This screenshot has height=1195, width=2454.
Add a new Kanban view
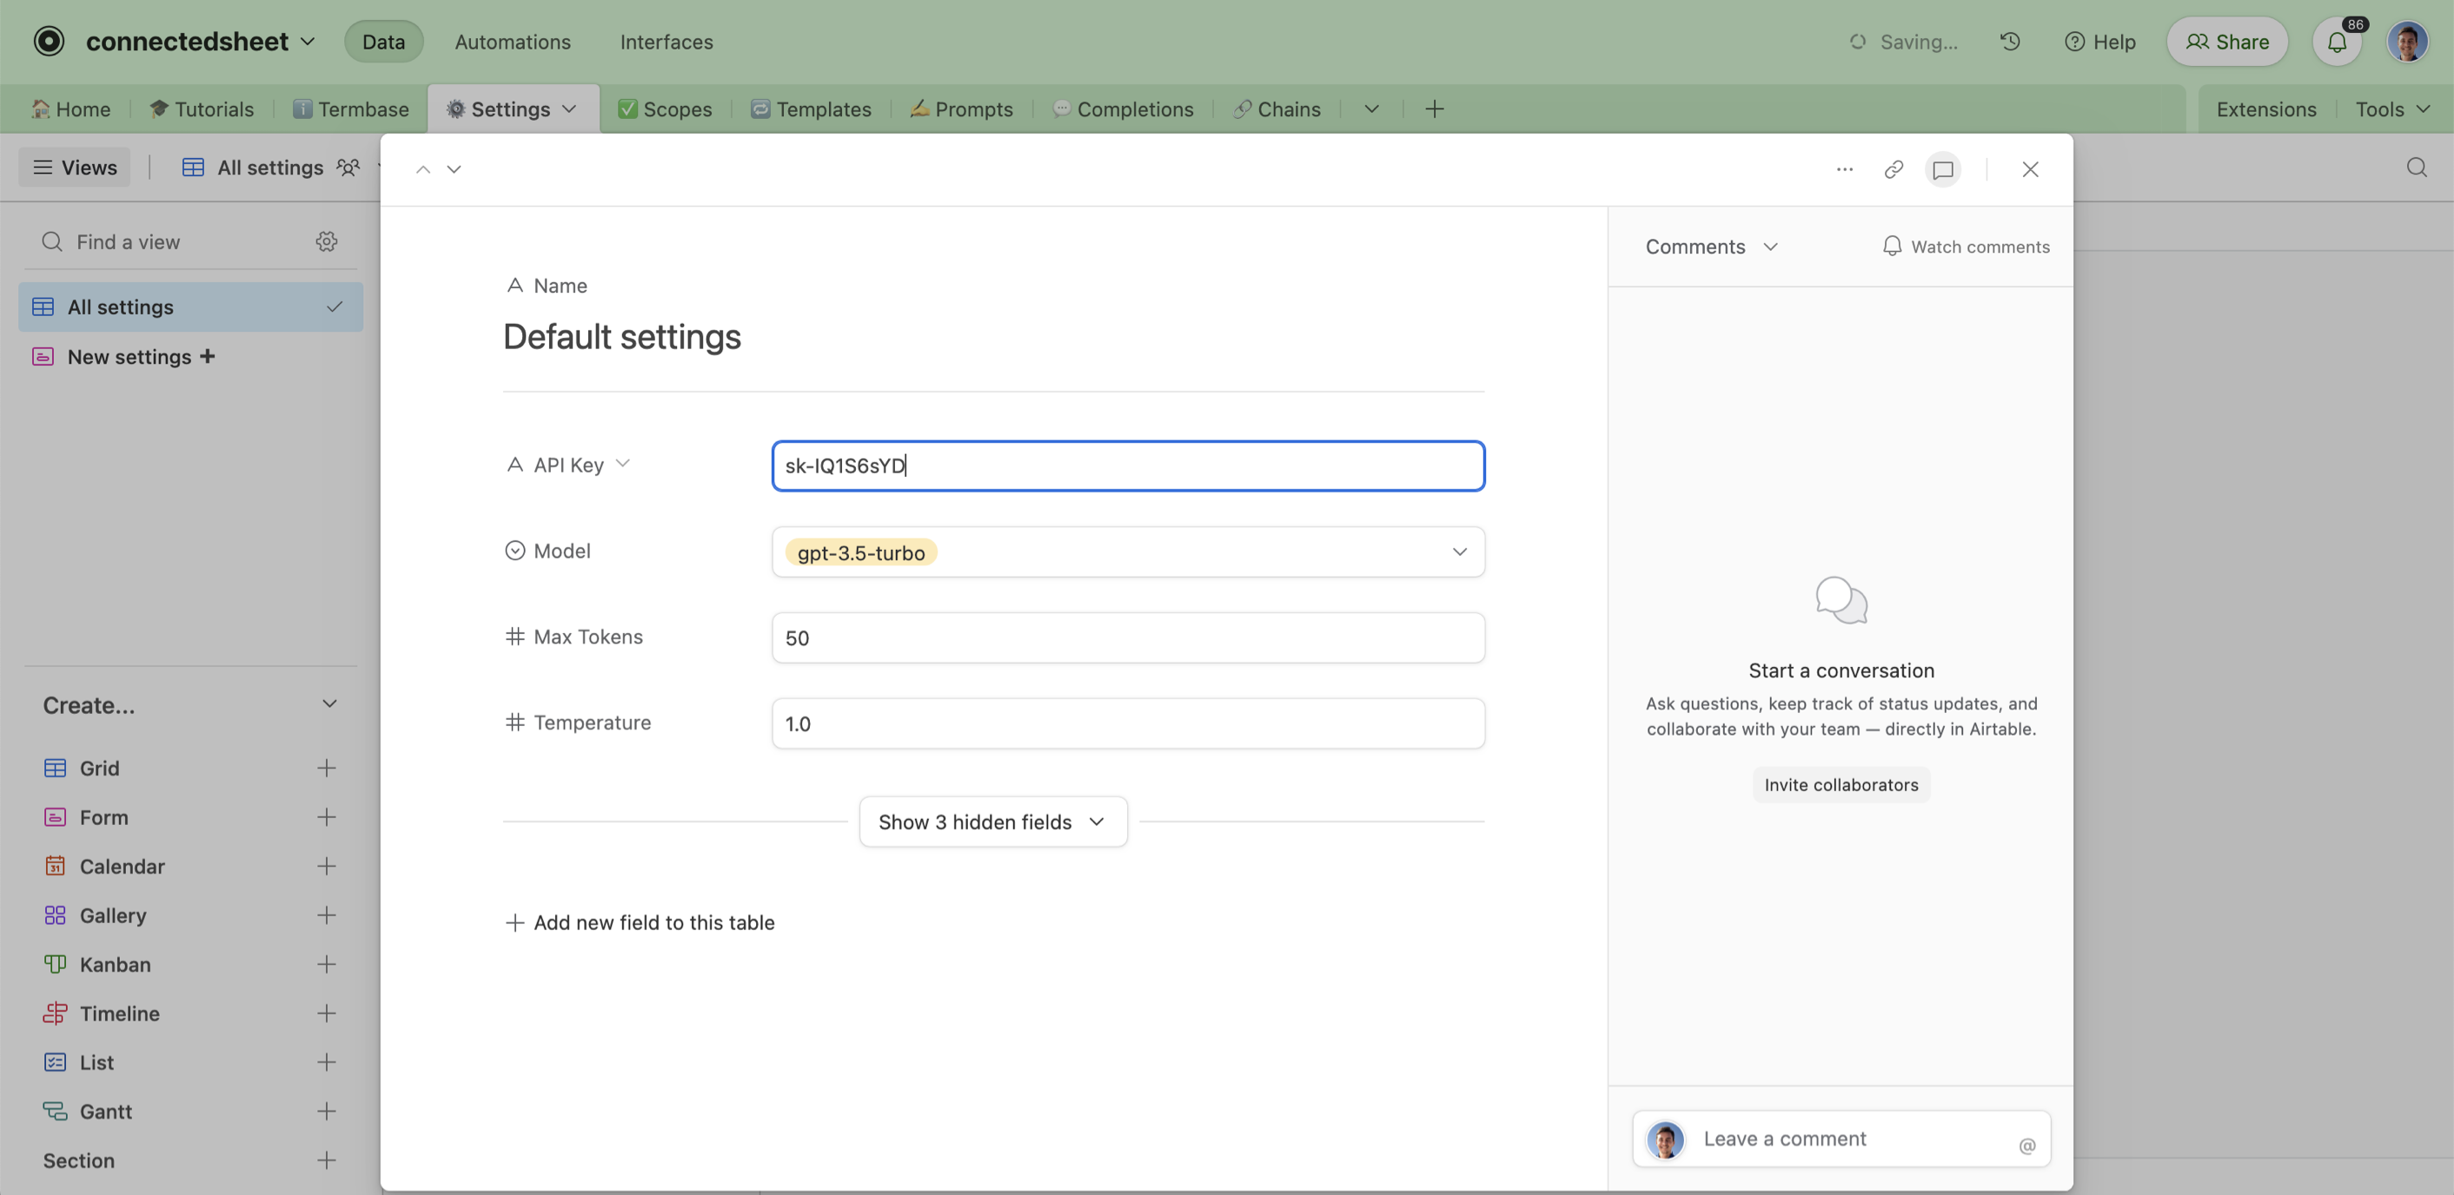pyautogui.click(x=326, y=965)
